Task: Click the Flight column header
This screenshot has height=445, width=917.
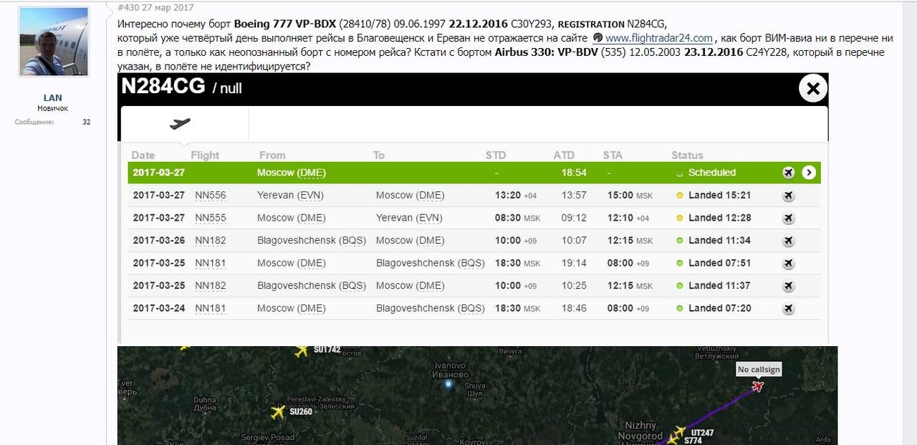Action: pos(205,155)
